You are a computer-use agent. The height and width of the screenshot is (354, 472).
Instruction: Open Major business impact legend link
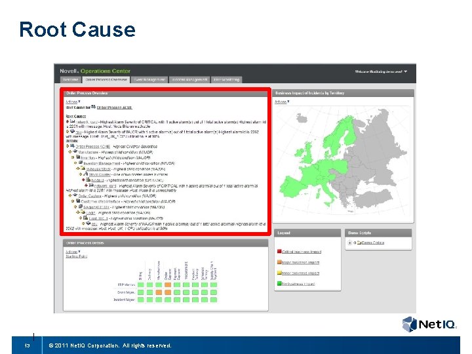tap(300, 263)
